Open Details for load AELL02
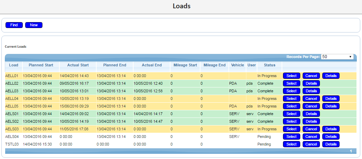 311,83
